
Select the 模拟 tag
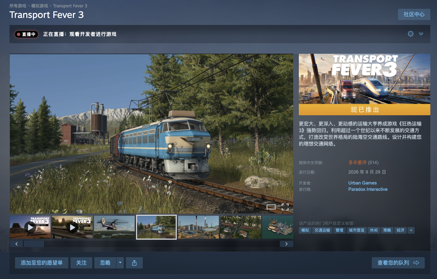pos(305,230)
